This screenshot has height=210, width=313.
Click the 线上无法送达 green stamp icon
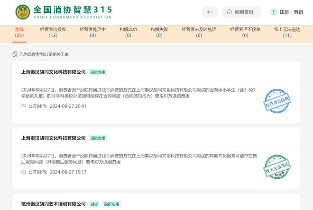(x=277, y=167)
